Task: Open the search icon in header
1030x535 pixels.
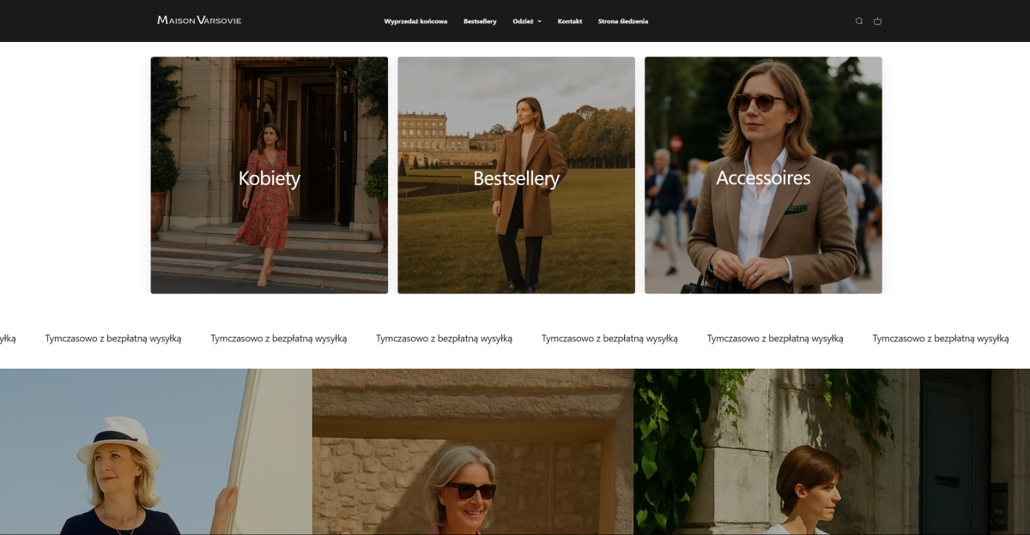Action: [858, 21]
